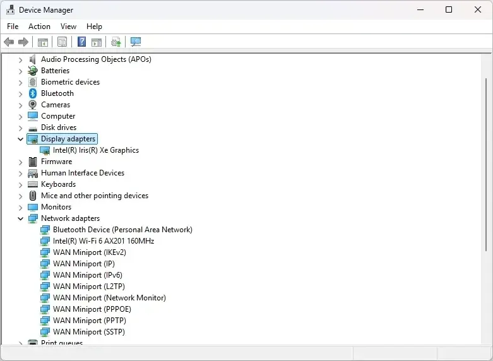
Task: Expand the Disk drives category
Action: pos(20,128)
